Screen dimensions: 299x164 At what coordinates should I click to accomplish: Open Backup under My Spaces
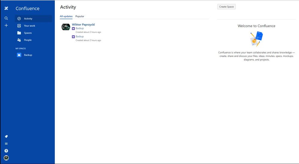33,55
